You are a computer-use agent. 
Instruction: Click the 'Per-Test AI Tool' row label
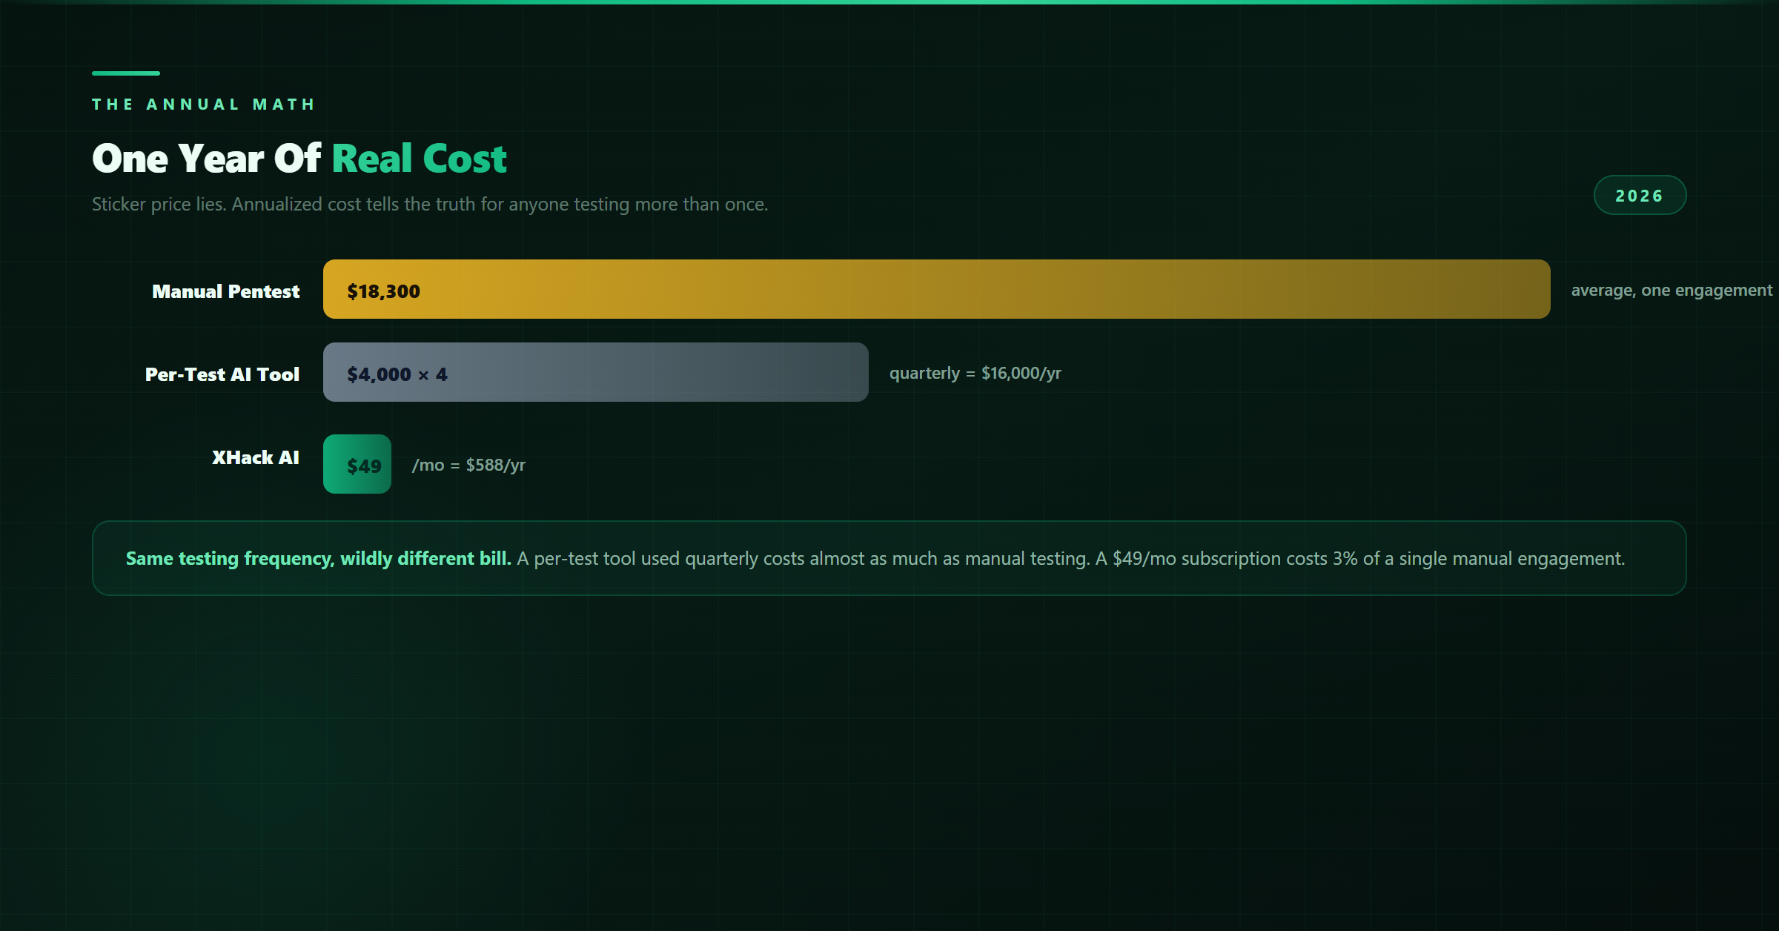click(x=222, y=374)
